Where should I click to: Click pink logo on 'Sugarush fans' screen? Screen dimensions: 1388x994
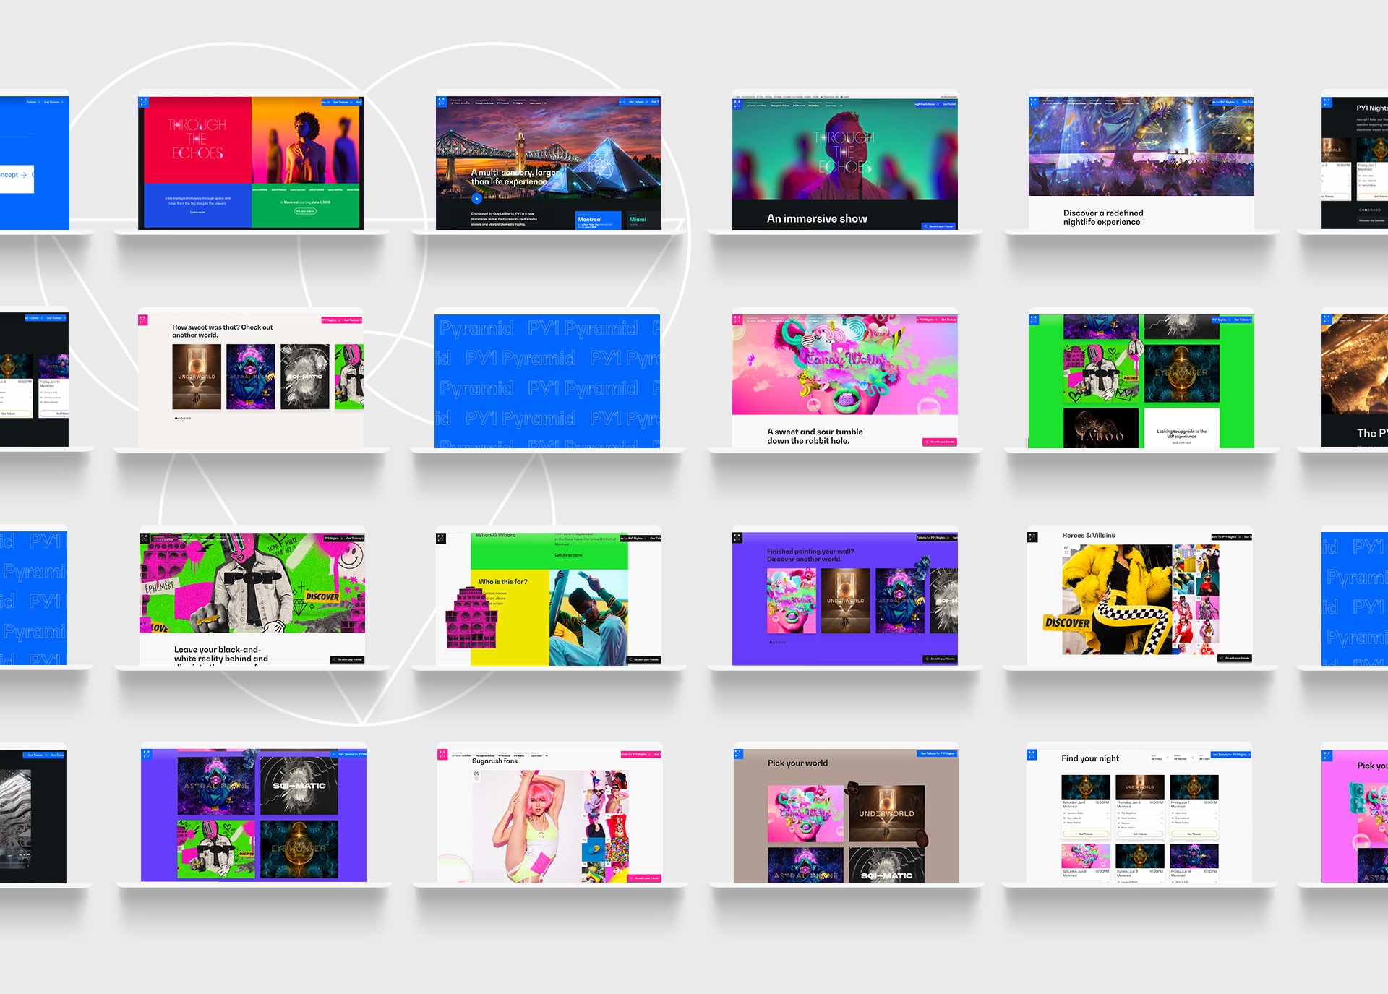click(x=442, y=755)
